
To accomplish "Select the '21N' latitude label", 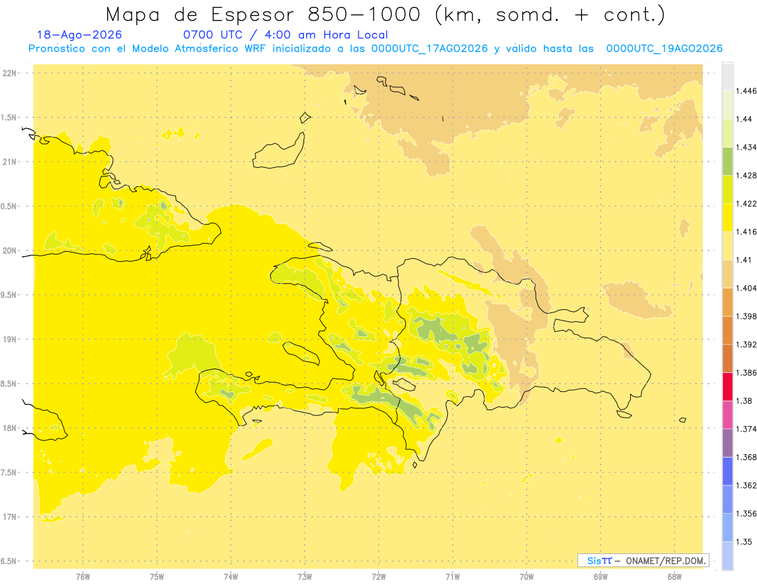I will click(11, 162).
